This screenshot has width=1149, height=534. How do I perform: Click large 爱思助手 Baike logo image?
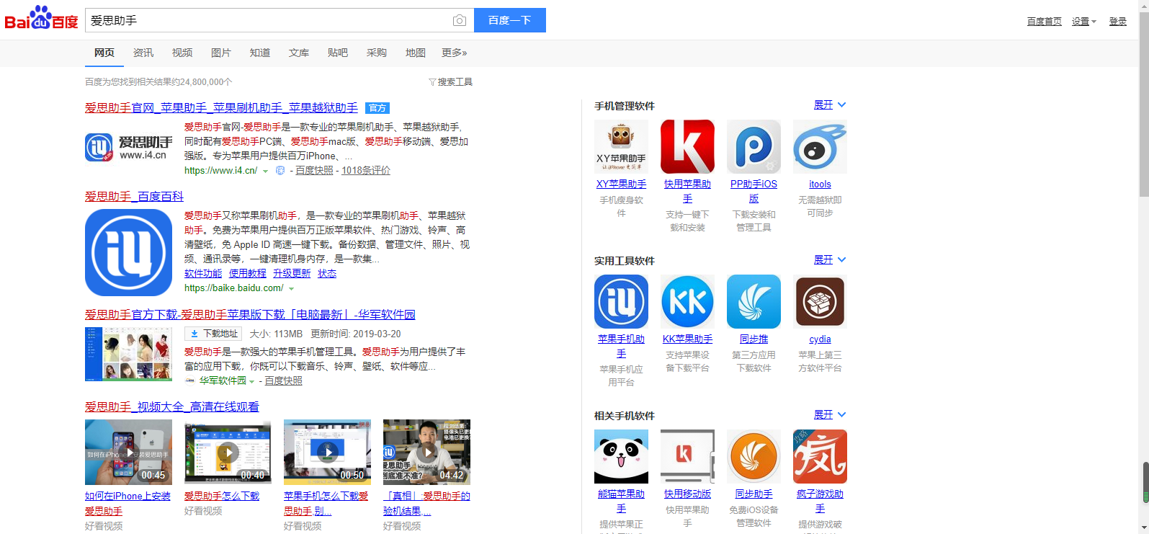128,252
